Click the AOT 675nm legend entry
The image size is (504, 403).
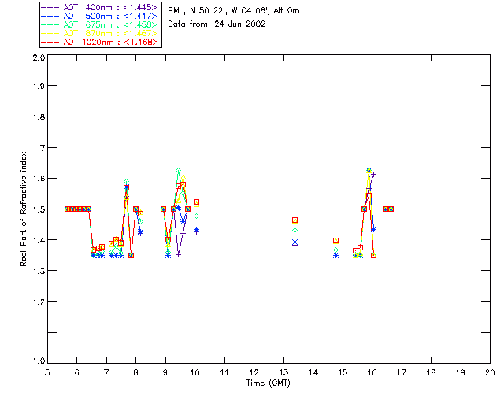[x=99, y=24]
